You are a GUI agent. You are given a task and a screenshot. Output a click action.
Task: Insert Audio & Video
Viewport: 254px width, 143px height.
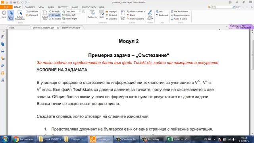tap(179, 19)
